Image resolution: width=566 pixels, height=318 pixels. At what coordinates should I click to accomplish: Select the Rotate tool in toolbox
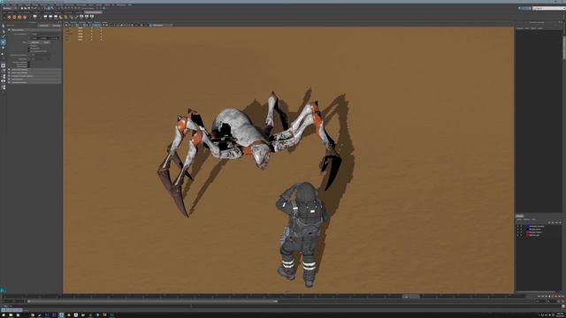point(4,48)
